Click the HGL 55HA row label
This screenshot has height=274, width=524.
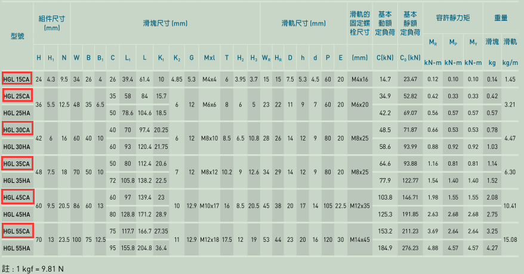click(16, 248)
